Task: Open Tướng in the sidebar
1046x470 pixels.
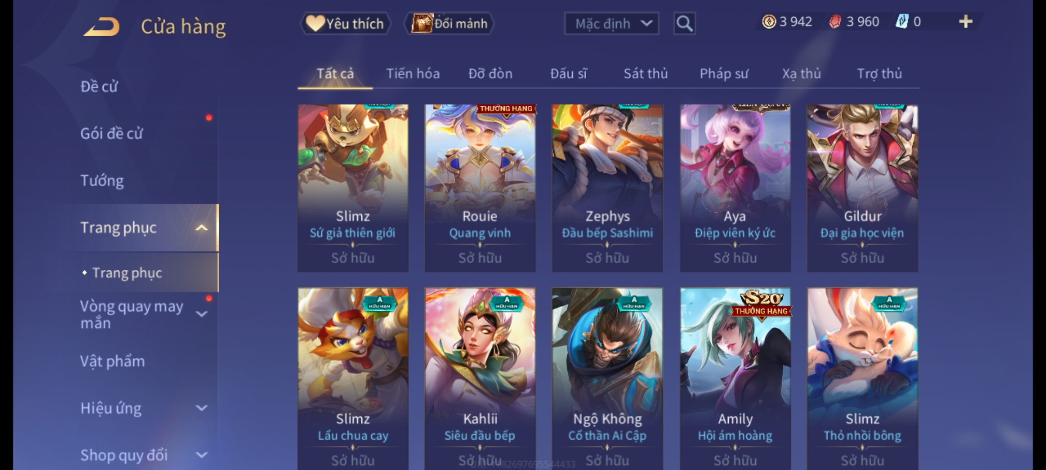Action: (102, 181)
